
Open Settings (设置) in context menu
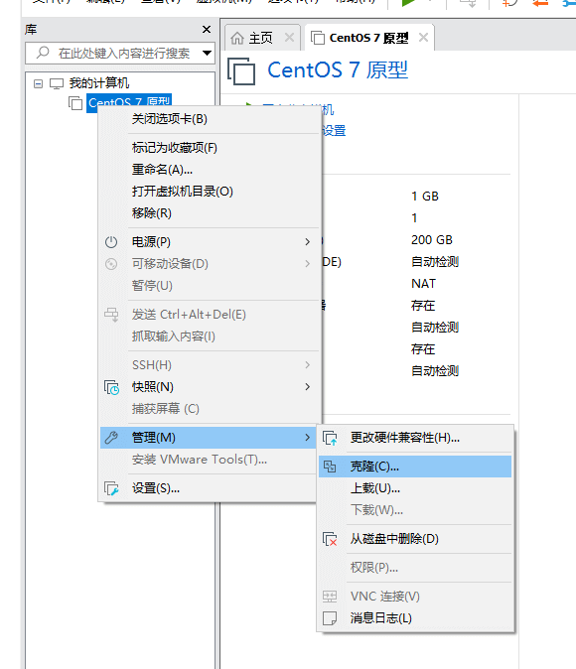pyautogui.click(x=208, y=488)
